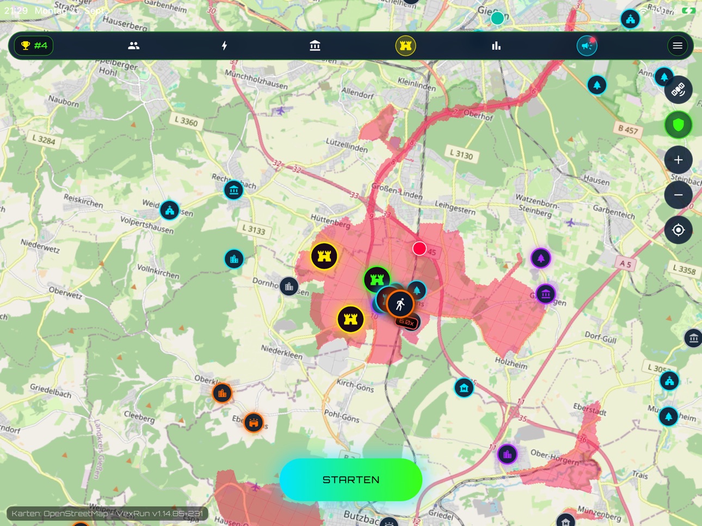Viewport: 702px width, 526px height.
Task: Toggle the green shield button
Action: pos(678,125)
